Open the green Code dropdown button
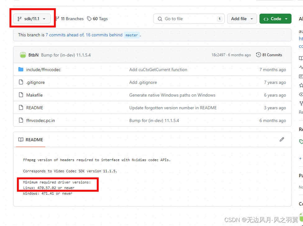The height and width of the screenshot is (226, 303). (x=275, y=19)
